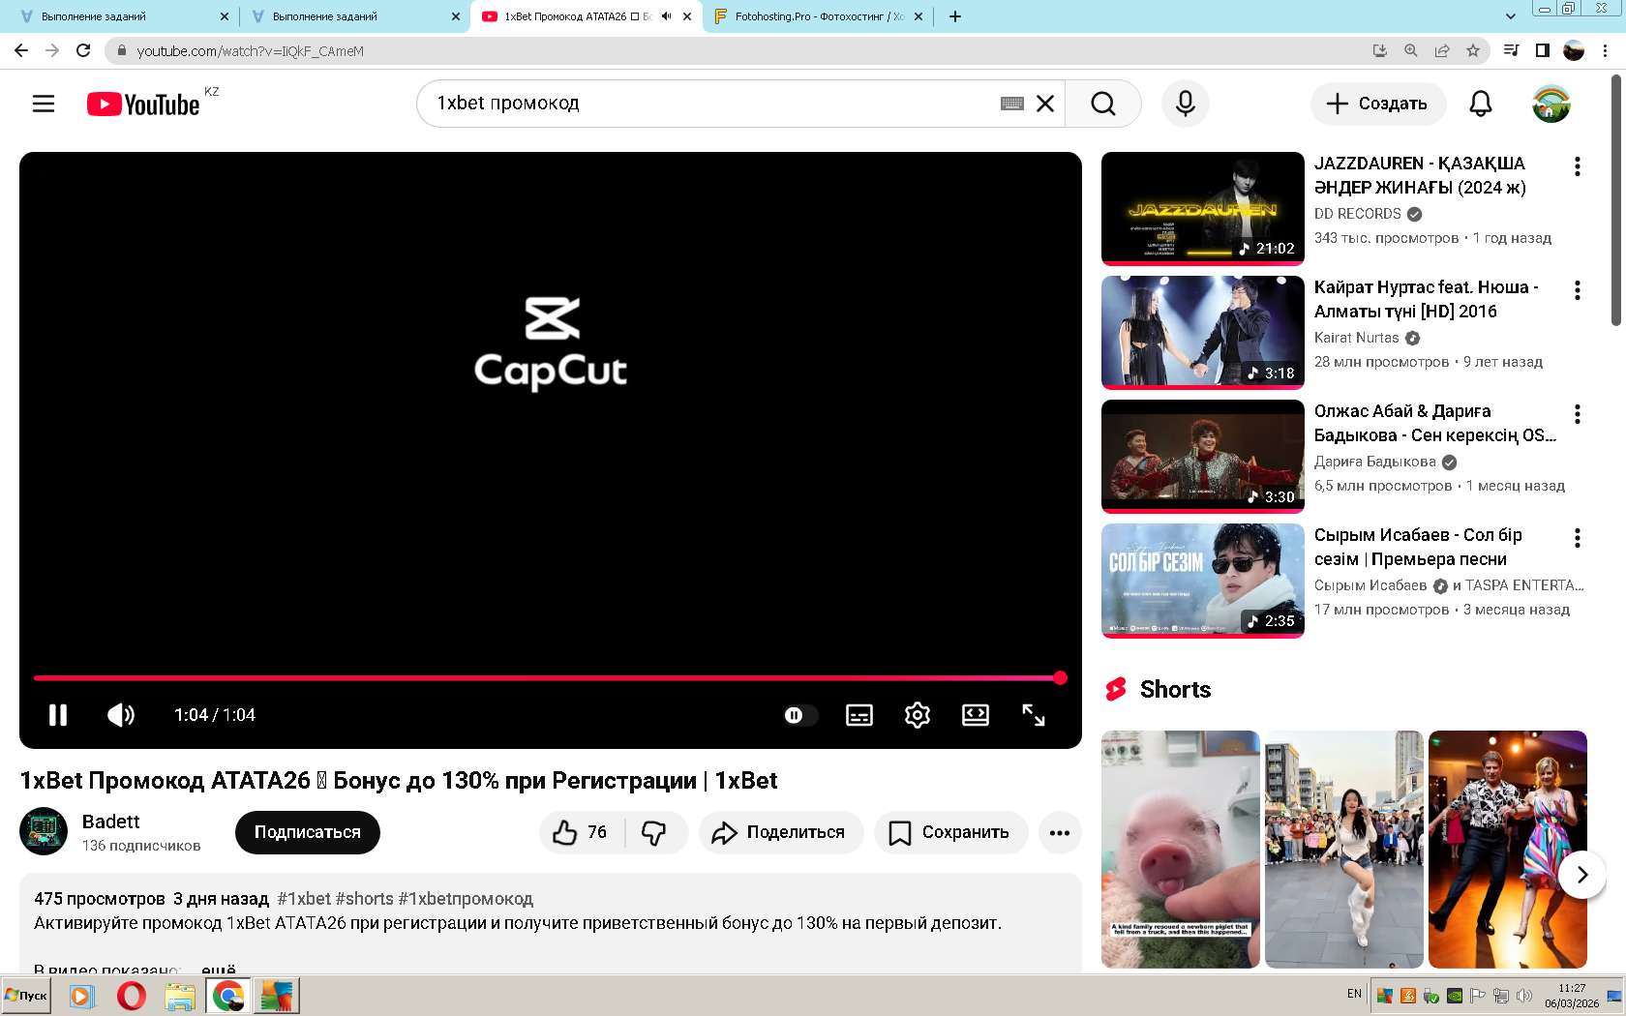Open the system tray volume icon
Screen dimensions: 1626x1016
point(1524,996)
